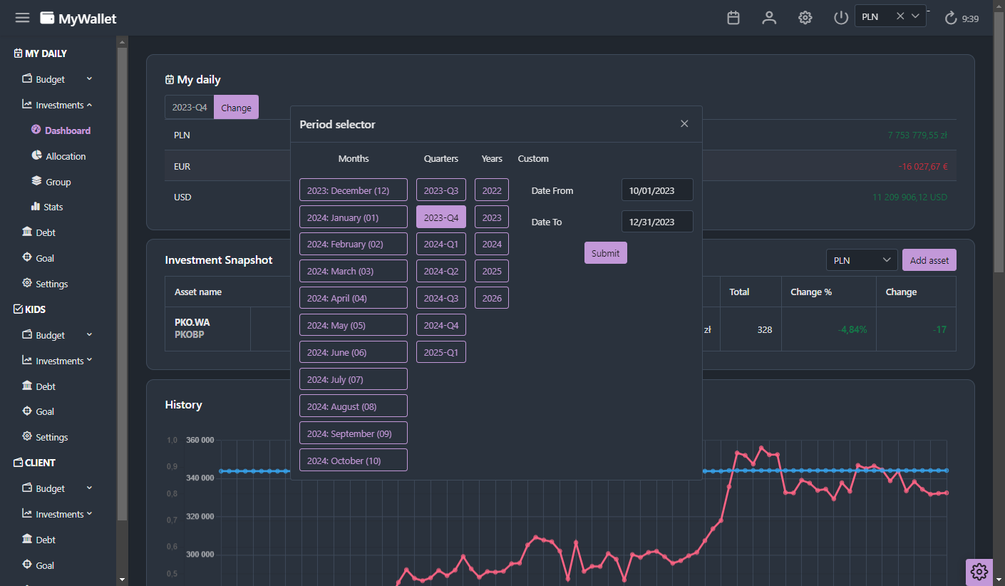This screenshot has width=1005, height=586.
Task: Select quarter 2024-Q1
Action: [x=441, y=244]
